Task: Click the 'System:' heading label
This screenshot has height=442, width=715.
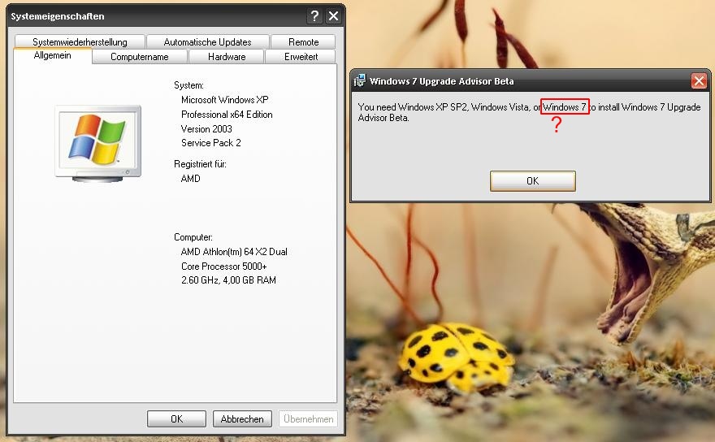Action: point(188,85)
